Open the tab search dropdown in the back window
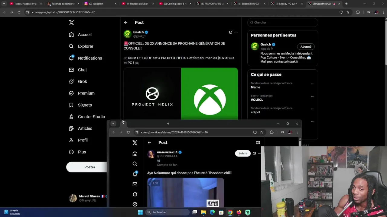 point(4,4)
